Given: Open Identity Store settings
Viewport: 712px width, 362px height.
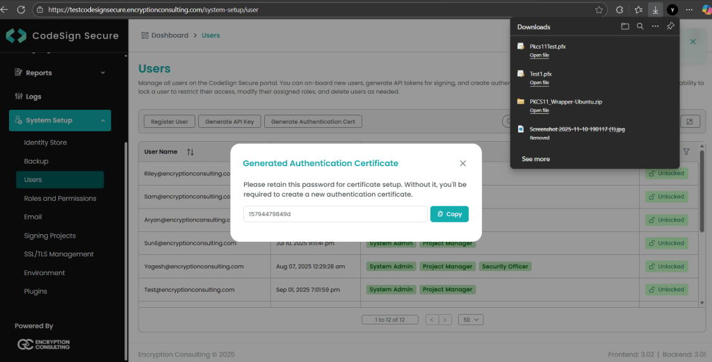Looking at the screenshot, I should click(x=45, y=142).
